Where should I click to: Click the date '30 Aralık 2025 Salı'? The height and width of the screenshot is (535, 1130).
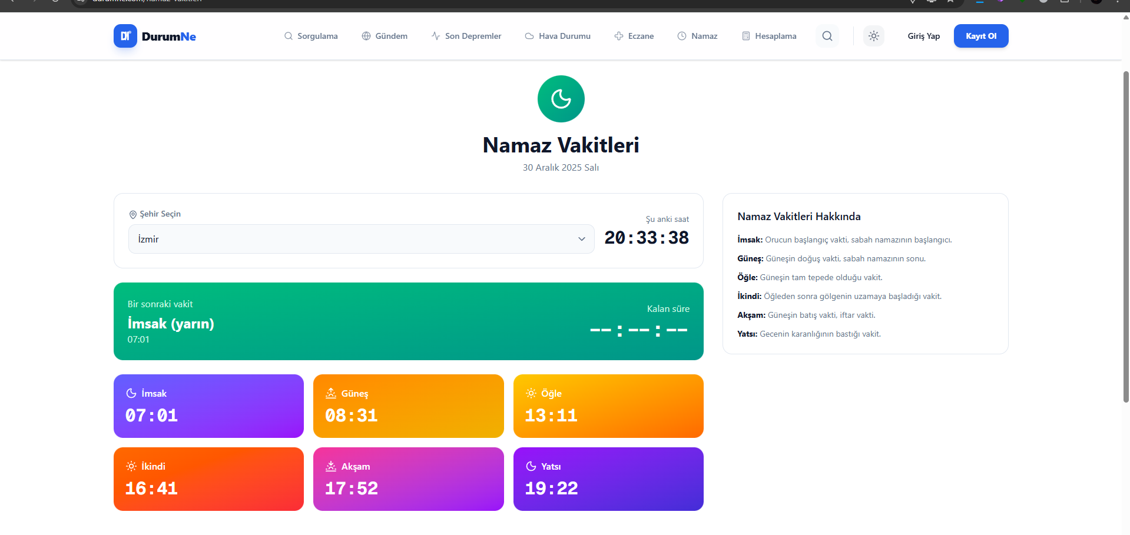click(x=561, y=168)
